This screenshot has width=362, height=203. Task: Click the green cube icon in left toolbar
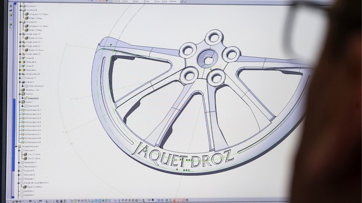pos(10,24)
